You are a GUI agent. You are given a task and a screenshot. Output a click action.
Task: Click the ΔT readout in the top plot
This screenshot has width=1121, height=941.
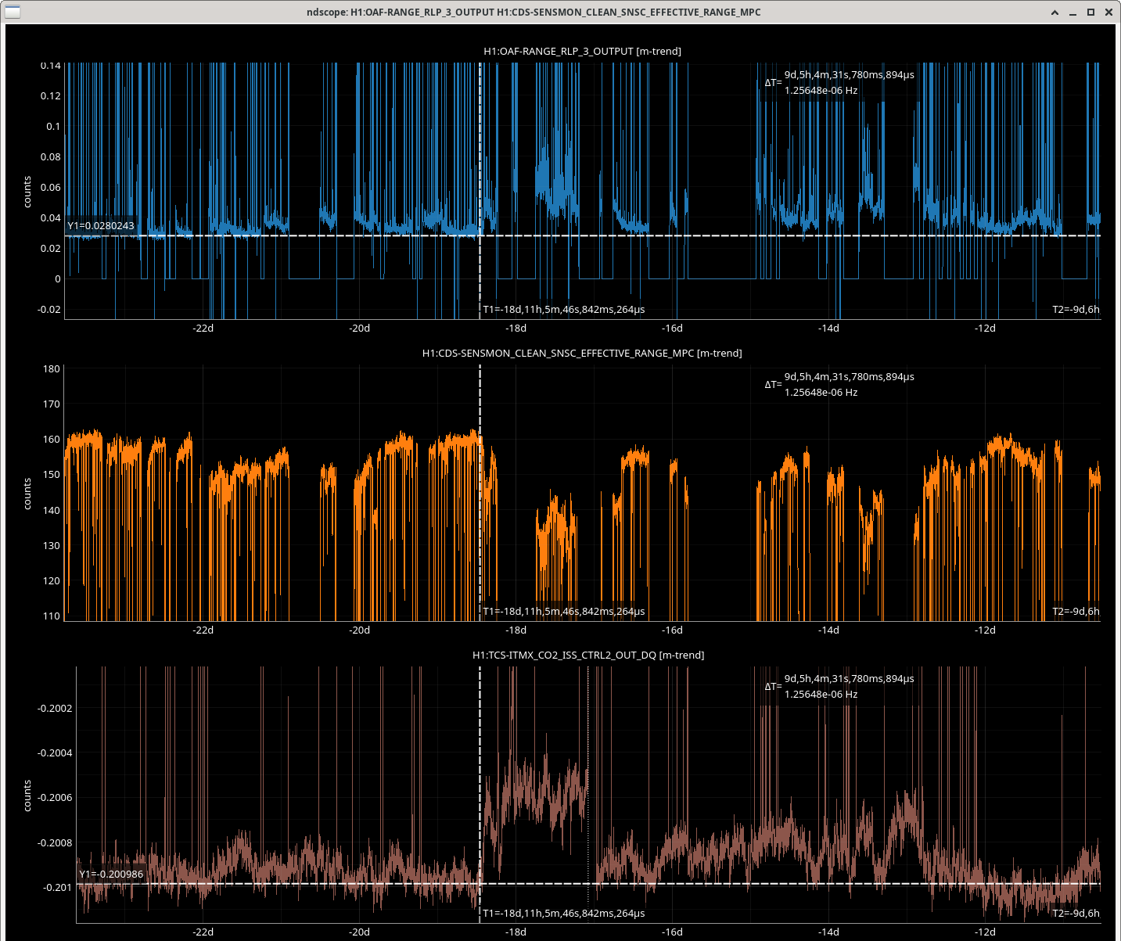(849, 75)
